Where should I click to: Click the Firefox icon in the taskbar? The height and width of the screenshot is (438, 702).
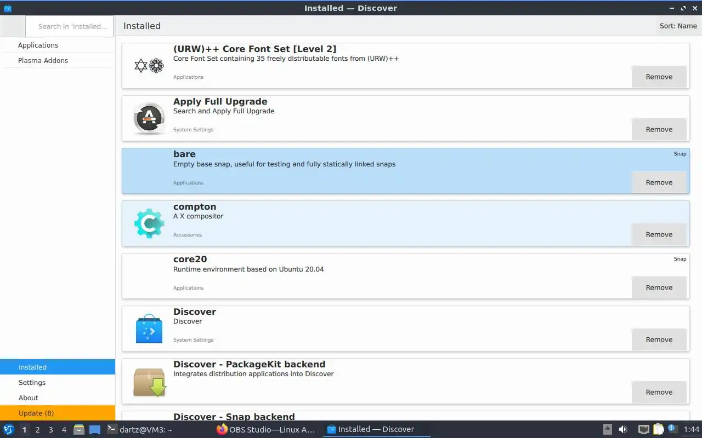click(x=222, y=429)
